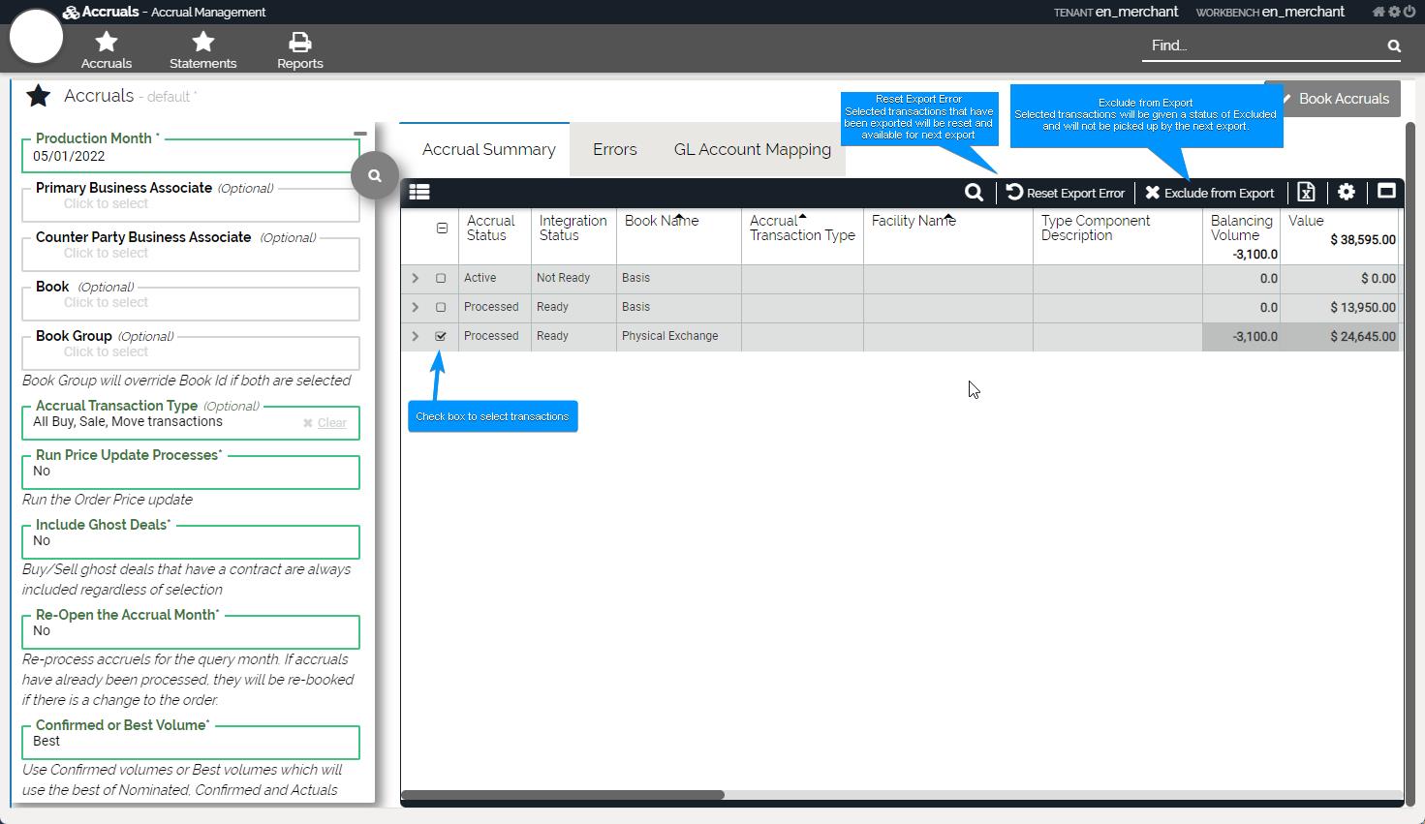Open grid settings gear icon
The width and height of the screenshot is (1425, 824).
coord(1347,192)
